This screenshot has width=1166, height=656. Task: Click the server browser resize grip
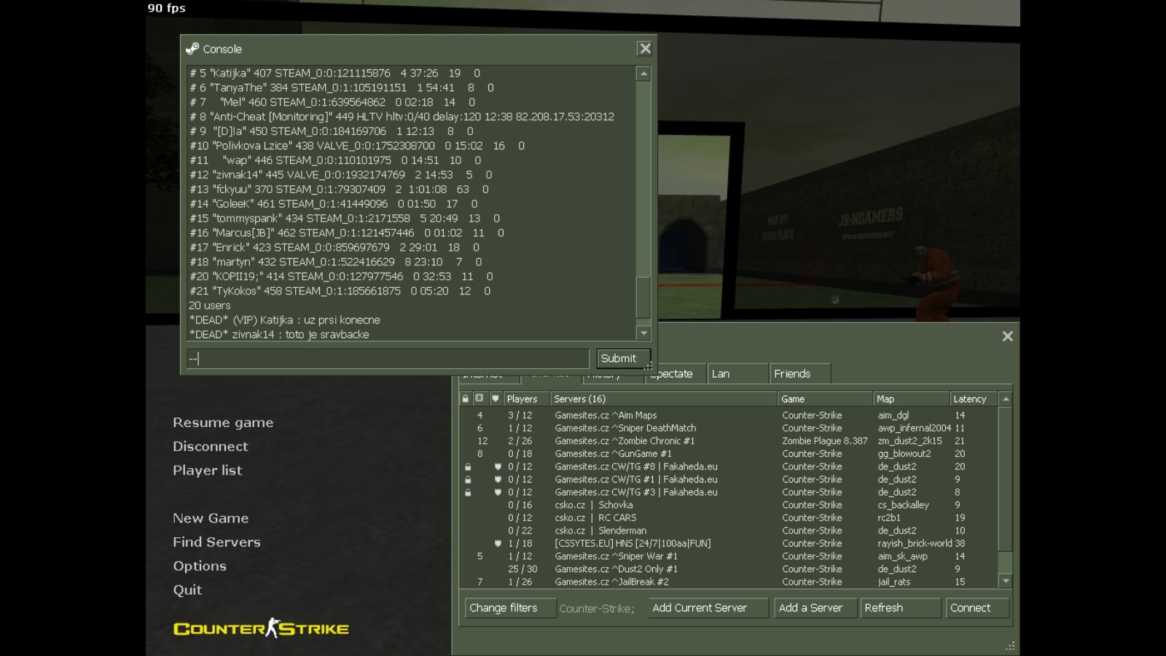pyautogui.click(x=1009, y=646)
